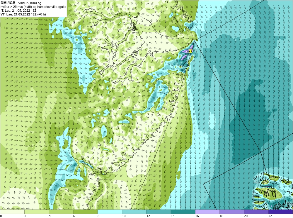Click the 'IT: Lau. 21. 05. 2022 18Z' line
This screenshot has width=293, height=218.
pyautogui.click(x=18, y=11)
